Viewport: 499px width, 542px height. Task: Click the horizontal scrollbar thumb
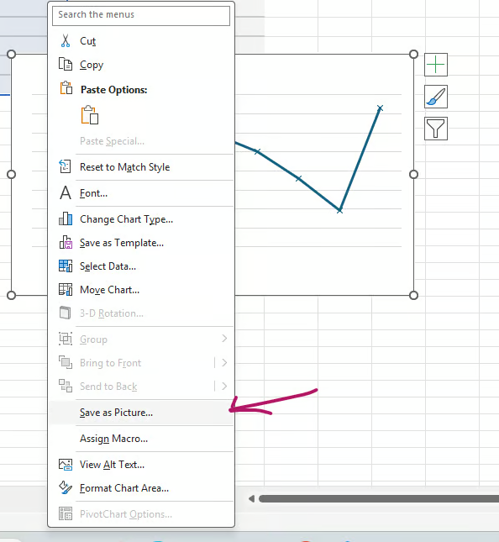[x=379, y=498]
